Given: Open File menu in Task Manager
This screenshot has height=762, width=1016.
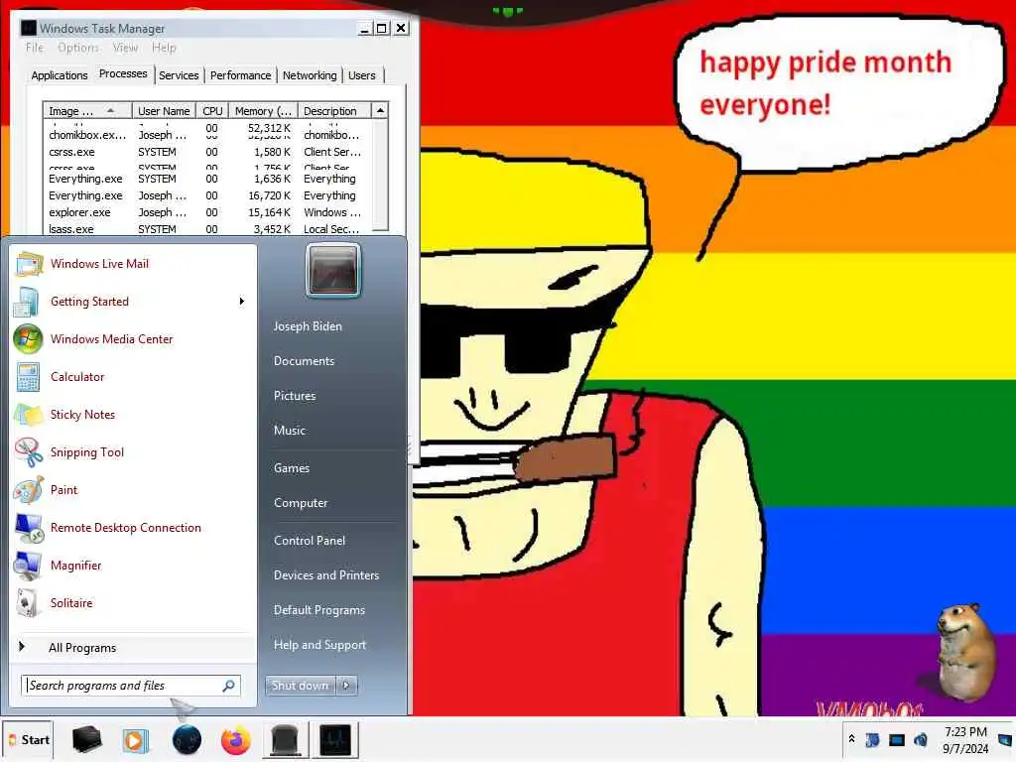Looking at the screenshot, I should 35,48.
